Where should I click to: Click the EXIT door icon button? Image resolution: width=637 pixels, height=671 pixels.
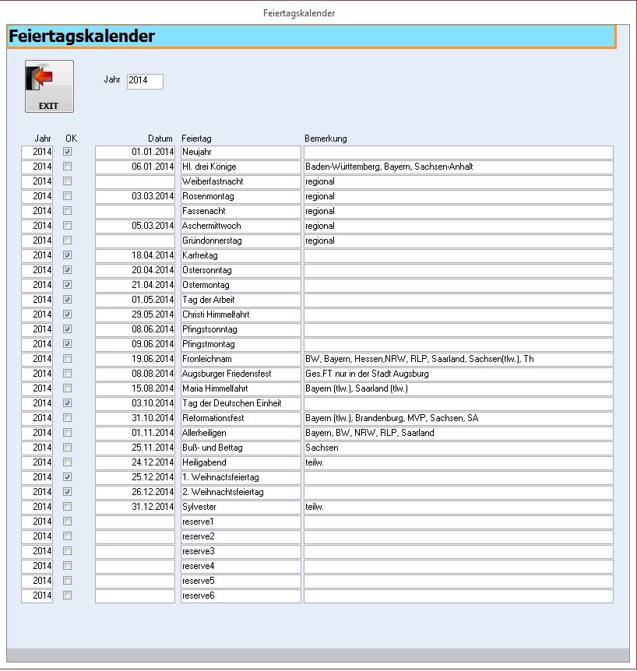[49, 86]
